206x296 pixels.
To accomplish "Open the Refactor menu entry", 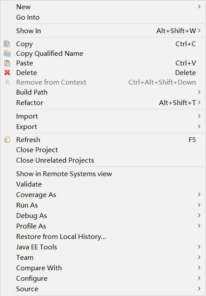I will click(30, 103).
